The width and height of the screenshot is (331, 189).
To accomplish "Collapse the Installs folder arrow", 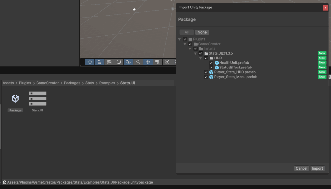I will point(190,49).
